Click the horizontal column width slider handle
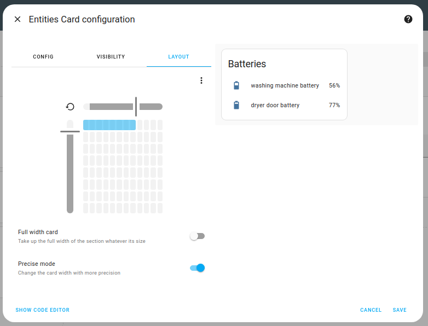This screenshot has width=428, height=326. click(x=136, y=107)
